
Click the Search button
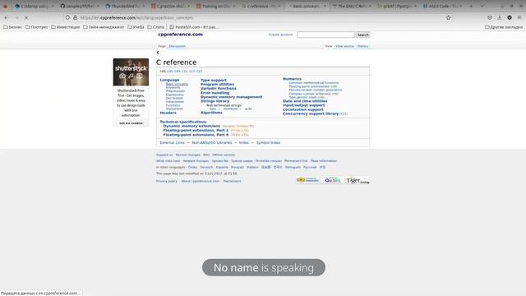(362, 35)
